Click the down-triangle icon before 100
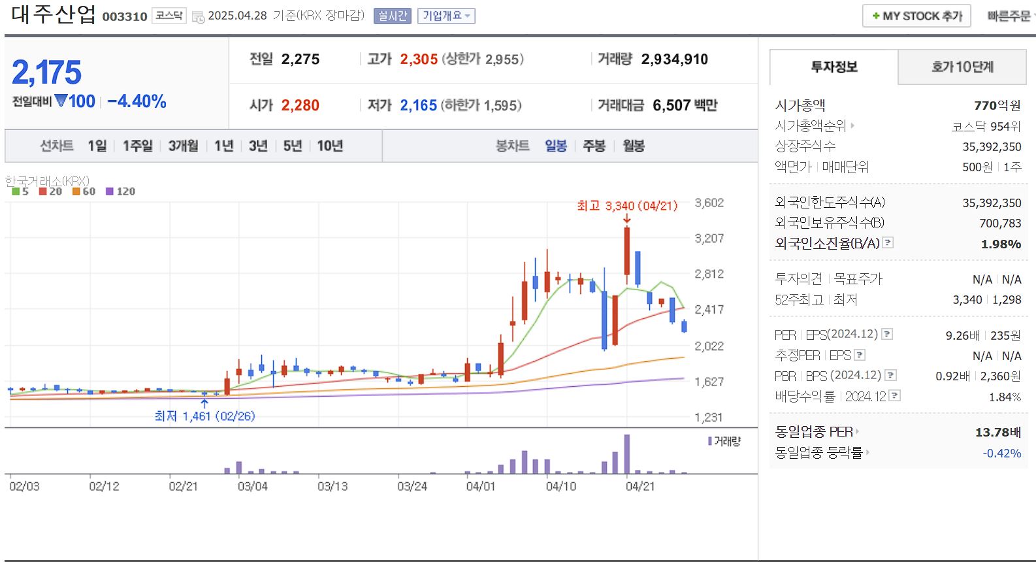Viewport: 1036px width, 562px height. coord(61,101)
